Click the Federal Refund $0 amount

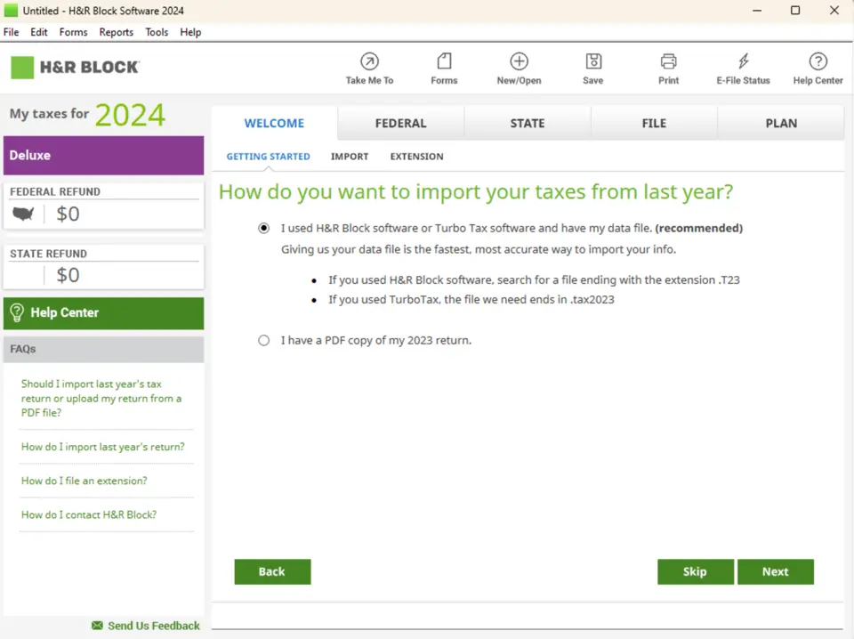68,214
